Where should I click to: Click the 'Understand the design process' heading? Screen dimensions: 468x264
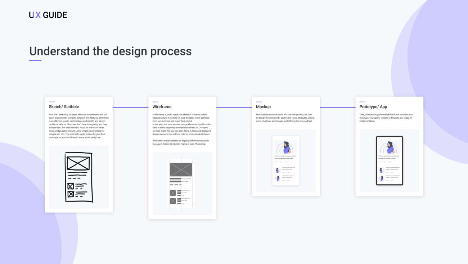tap(110, 51)
